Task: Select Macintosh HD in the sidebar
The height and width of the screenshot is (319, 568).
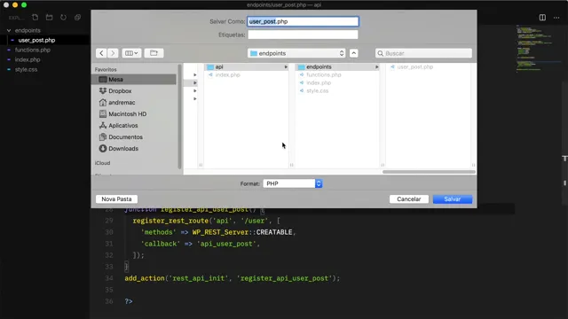Action: pyautogui.click(x=127, y=114)
